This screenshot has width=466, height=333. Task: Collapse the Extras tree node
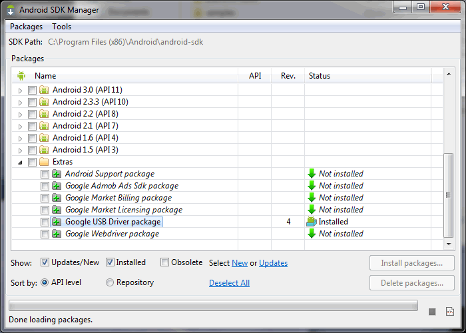click(x=20, y=163)
